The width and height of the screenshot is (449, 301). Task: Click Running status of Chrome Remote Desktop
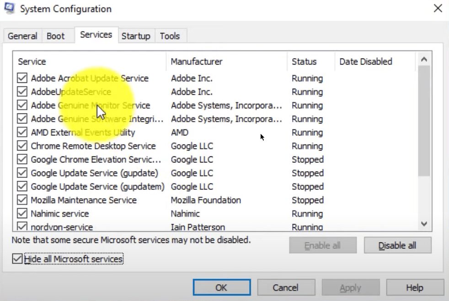point(307,146)
